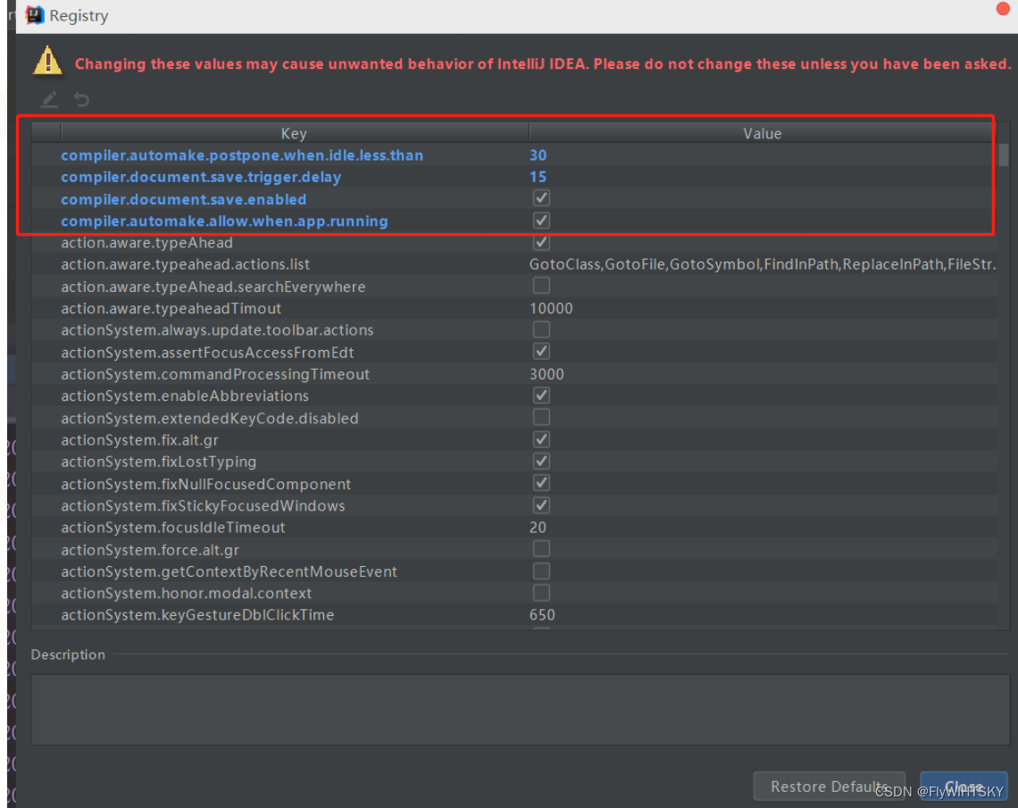Viewport: 1018px width, 808px height.
Task: Click the yellow warning triangle icon
Action: coord(47,61)
